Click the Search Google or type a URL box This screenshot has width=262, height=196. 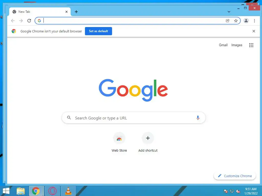(134, 118)
